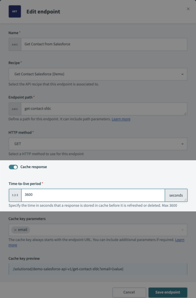Screen dimensions: 196x298
Task: Click the ABC icon beside the Name field
Action: point(15,44)
